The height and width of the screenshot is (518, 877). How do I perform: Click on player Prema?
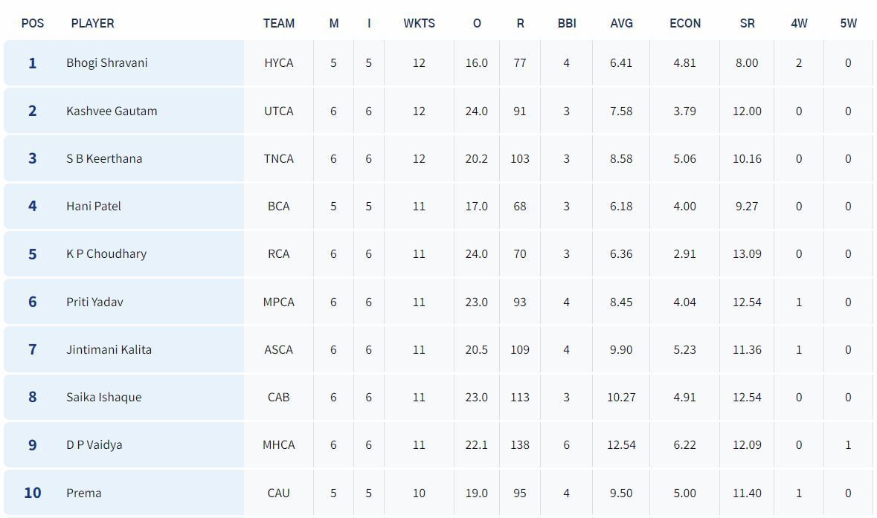click(83, 493)
